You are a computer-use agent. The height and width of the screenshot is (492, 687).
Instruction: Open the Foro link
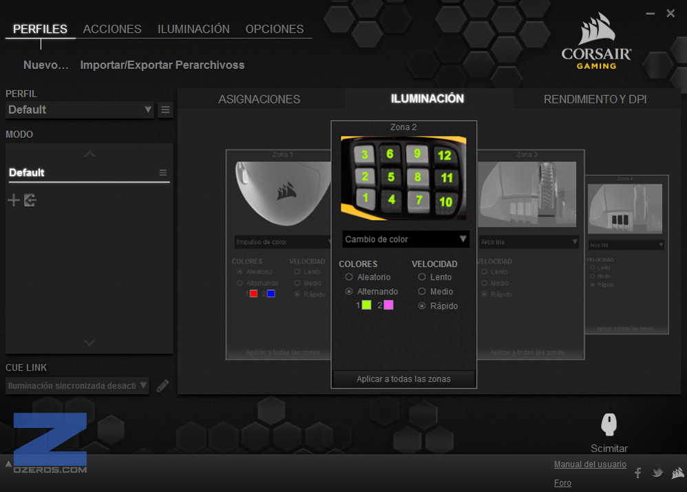point(562,483)
